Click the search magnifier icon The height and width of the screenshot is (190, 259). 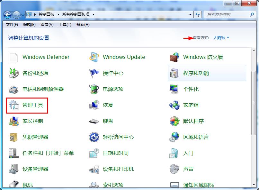coord(252,15)
